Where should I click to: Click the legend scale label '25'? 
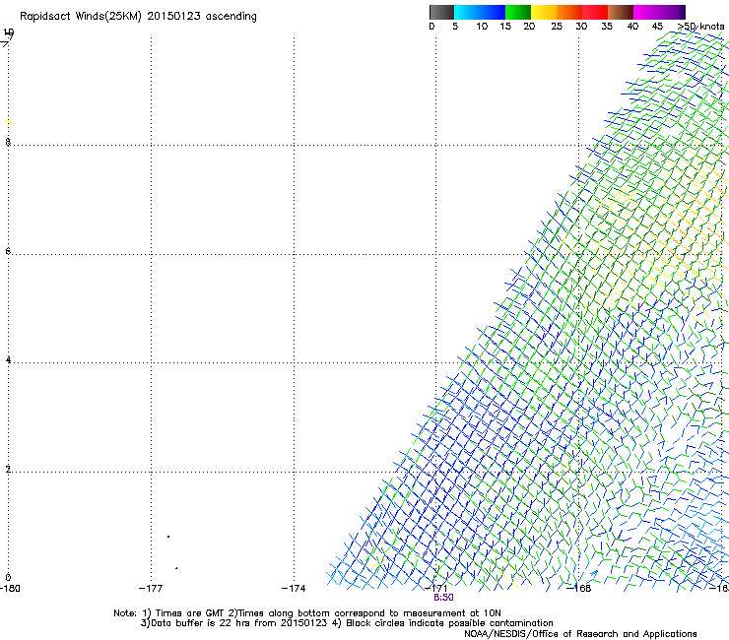click(557, 27)
